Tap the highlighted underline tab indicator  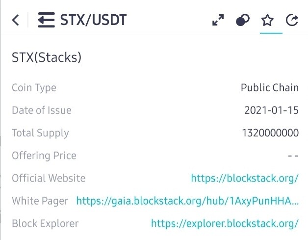click(x=271, y=33)
